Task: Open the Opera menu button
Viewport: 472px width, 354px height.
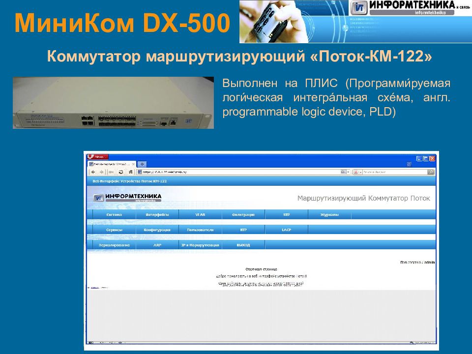Action: pyautogui.click(x=97, y=157)
